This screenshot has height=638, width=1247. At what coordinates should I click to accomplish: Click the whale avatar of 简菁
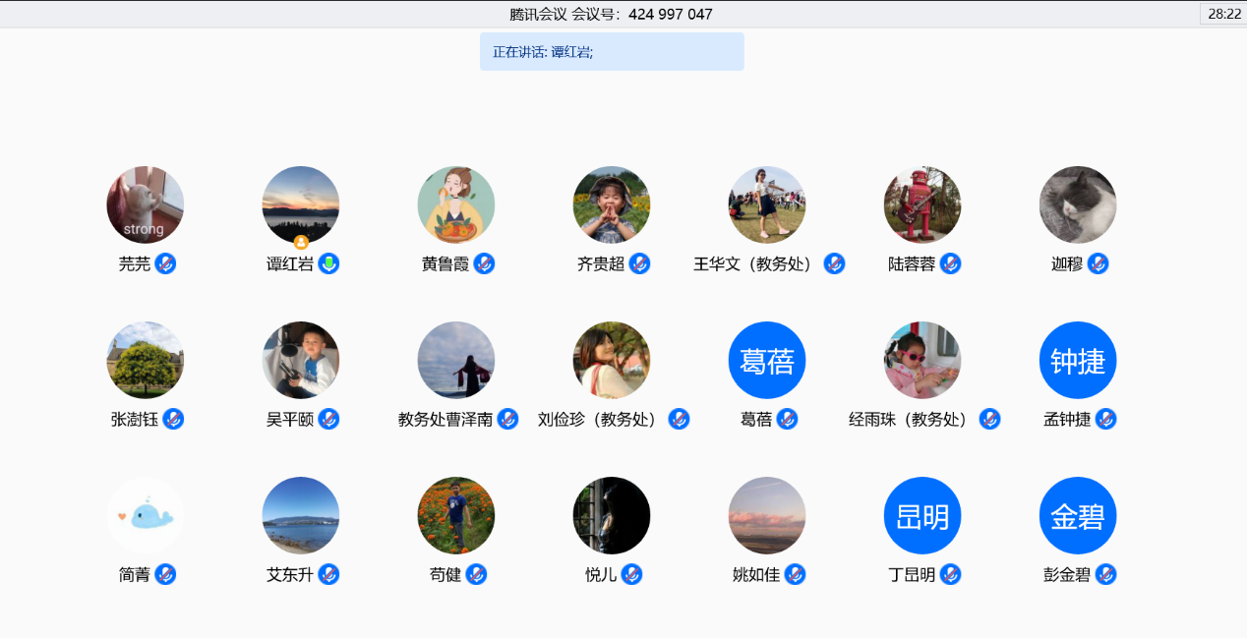tap(146, 515)
